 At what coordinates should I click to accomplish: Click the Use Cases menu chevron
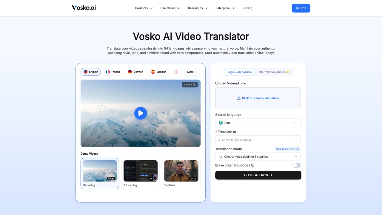179,8
